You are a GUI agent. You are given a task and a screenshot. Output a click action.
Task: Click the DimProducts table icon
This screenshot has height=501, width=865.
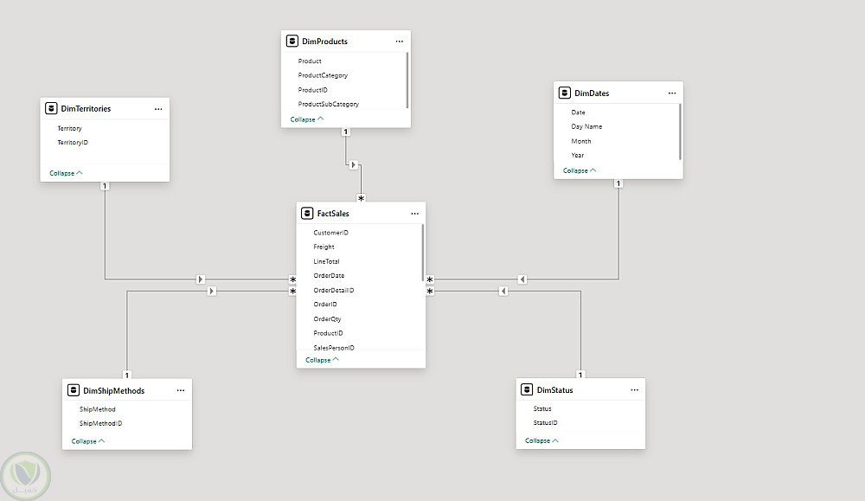point(292,41)
